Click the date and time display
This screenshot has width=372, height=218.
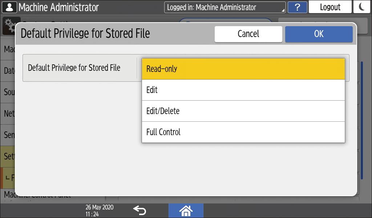100,210
